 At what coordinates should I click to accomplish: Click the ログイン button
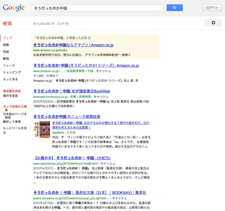coord(212,8)
